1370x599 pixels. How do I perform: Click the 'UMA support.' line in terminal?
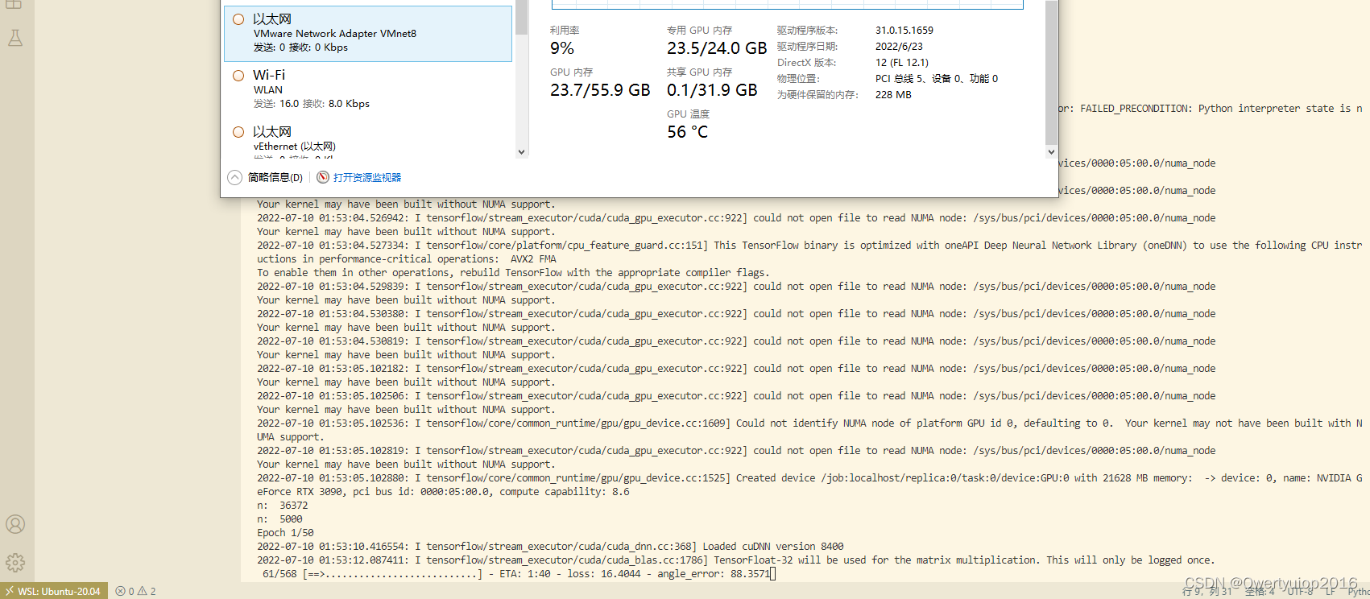point(290,437)
